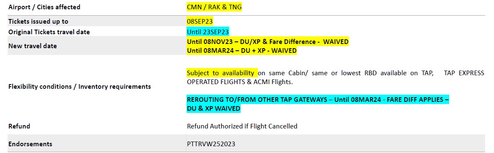Click the Until 08MAR24 DU + XP waived line

[x=242, y=50]
